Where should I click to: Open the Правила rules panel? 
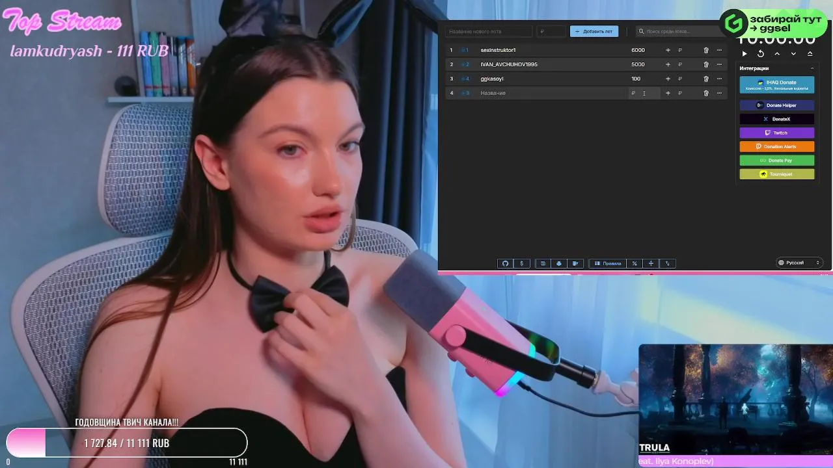tap(608, 263)
